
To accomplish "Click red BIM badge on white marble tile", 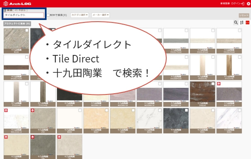I will point(6,110).
